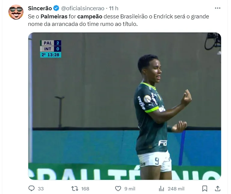The width and height of the screenshot is (231, 194).
Task: Open the Sincerão profile avatar
Action: point(16,12)
